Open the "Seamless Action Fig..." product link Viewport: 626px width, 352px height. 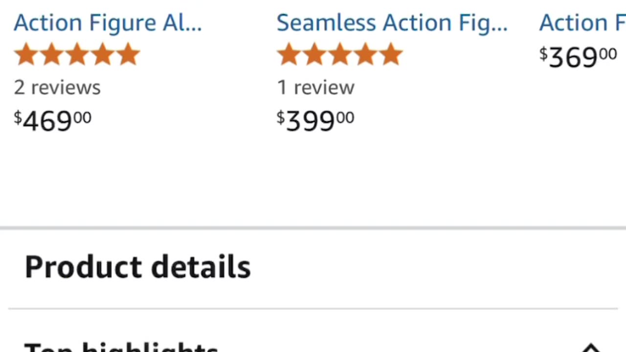tap(392, 23)
